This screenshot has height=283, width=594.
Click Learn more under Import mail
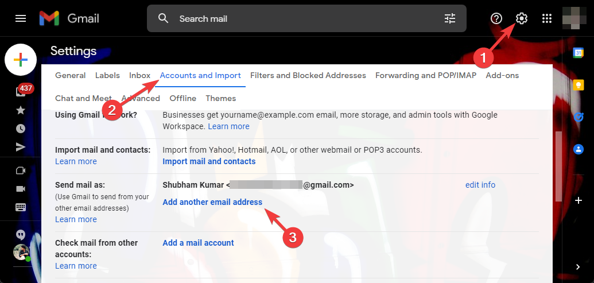click(x=76, y=161)
